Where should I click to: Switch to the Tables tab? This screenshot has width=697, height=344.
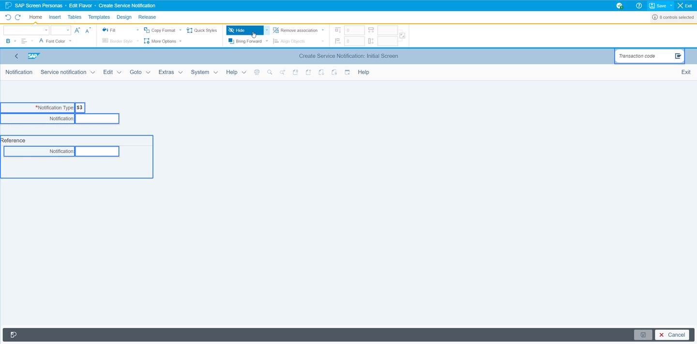[x=75, y=17]
